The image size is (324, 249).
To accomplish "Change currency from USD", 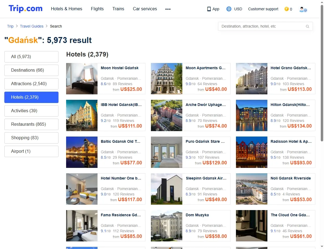I will click(x=238, y=9).
